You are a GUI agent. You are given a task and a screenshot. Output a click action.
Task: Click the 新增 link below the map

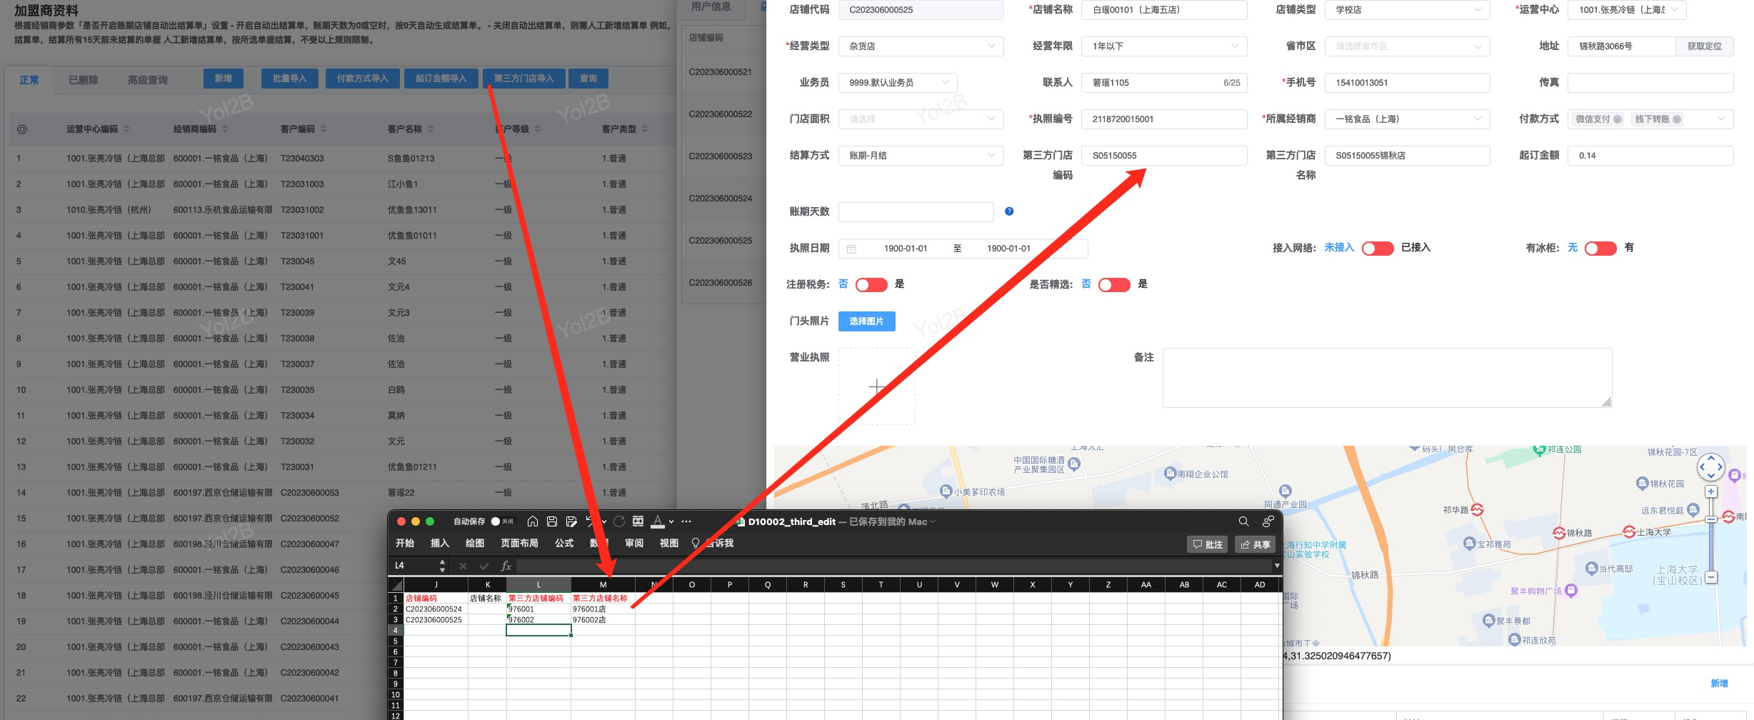pyautogui.click(x=1719, y=684)
